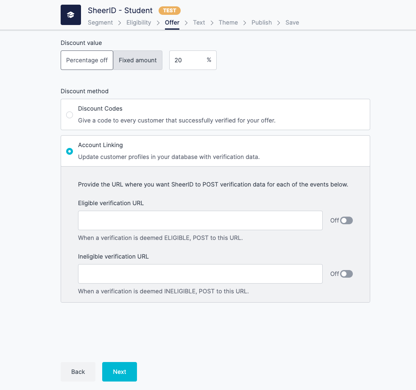This screenshot has height=390, width=416.
Task: Click the Next button
Action: coord(119,371)
